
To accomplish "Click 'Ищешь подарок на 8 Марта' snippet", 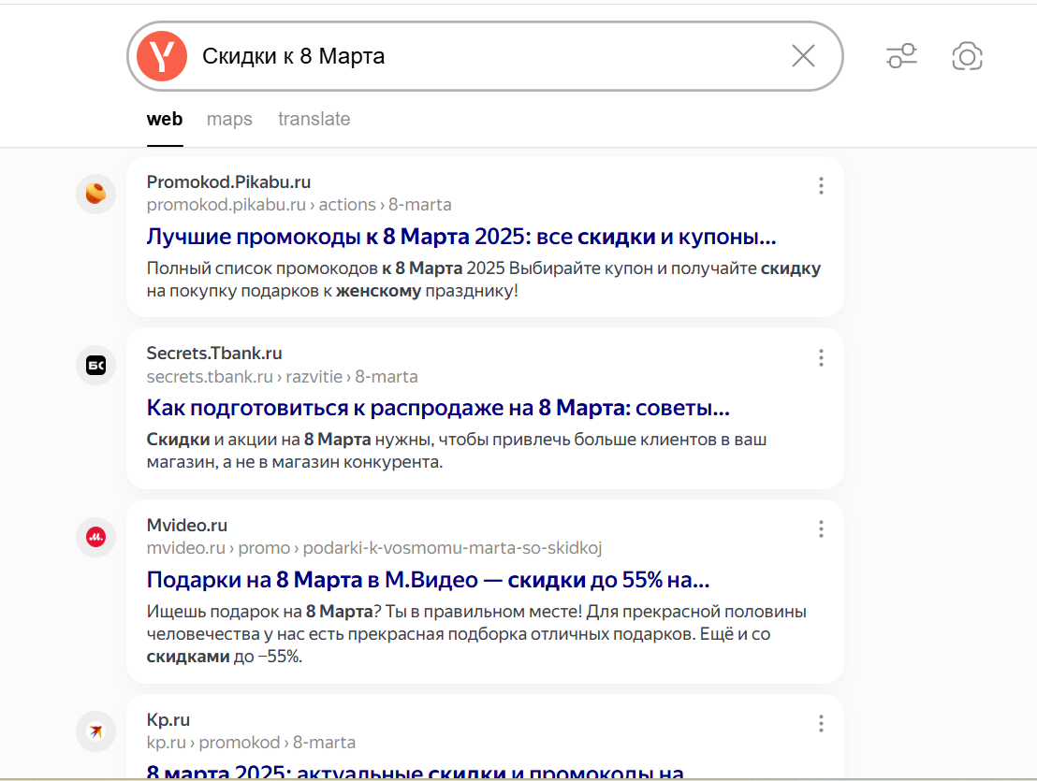I will coord(476,633).
